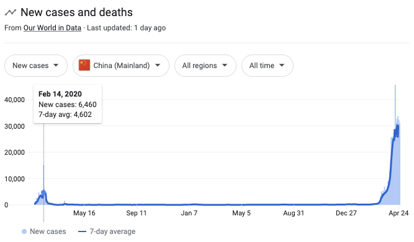Viewport: 414px width, 242px height.
Task: Click the Dec 27 axis label
Action: pos(346,213)
